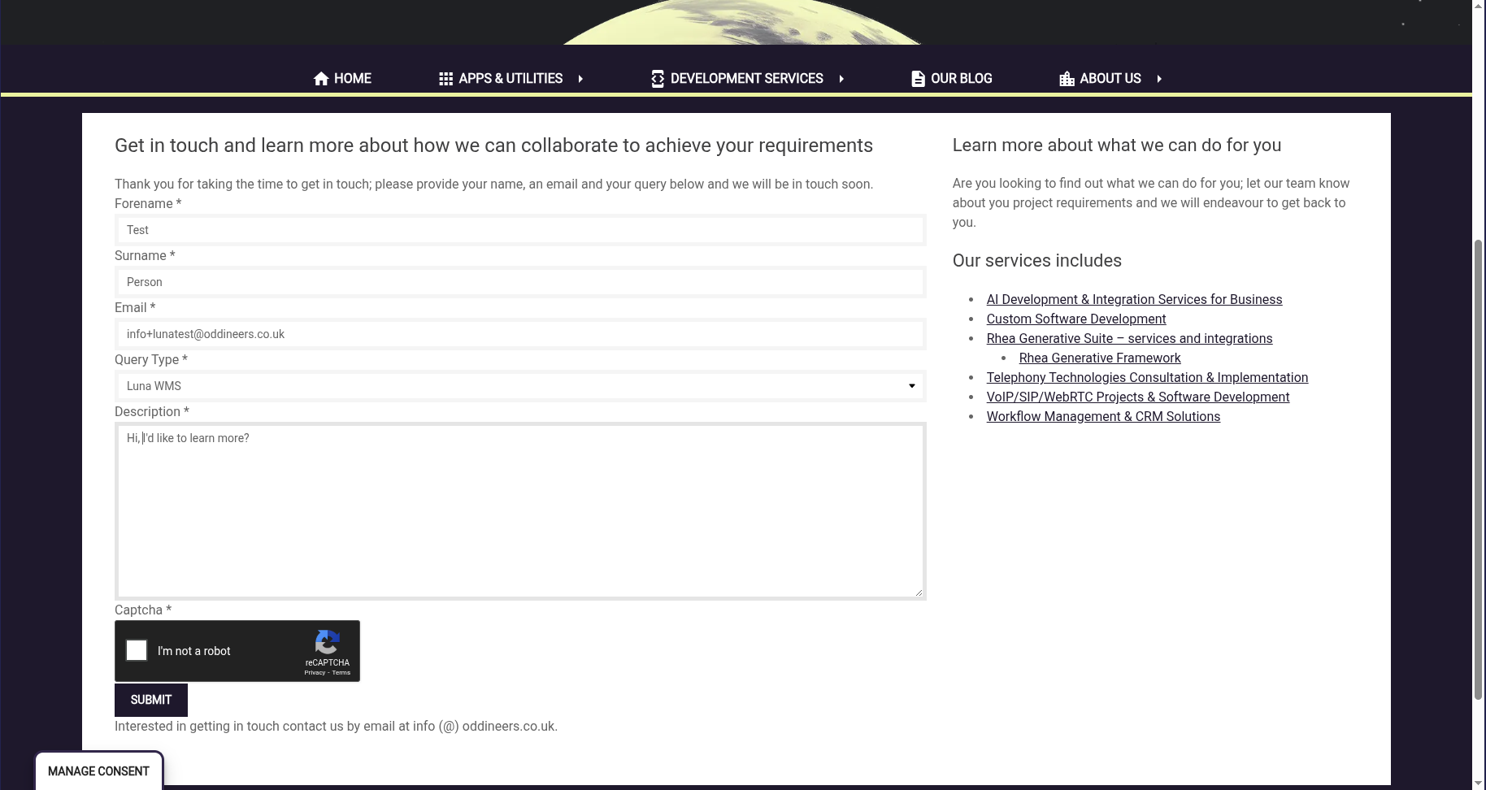Click the 'Description *' label
The image size is (1486, 790).
click(152, 412)
